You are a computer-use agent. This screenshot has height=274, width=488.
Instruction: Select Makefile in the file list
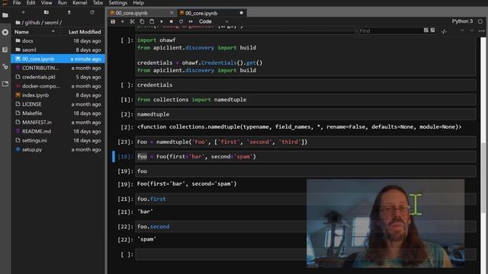pos(58,113)
